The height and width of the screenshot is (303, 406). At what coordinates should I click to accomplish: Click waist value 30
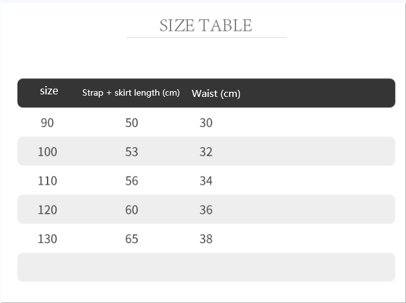pos(205,123)
